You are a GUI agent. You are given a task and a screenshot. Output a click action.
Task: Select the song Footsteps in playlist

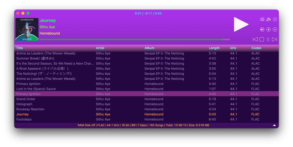[24, 119]
